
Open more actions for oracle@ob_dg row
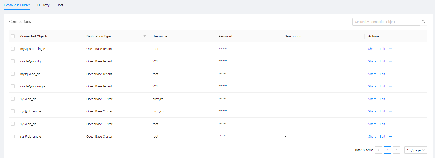pyautogui.click(x=390, y=61)
